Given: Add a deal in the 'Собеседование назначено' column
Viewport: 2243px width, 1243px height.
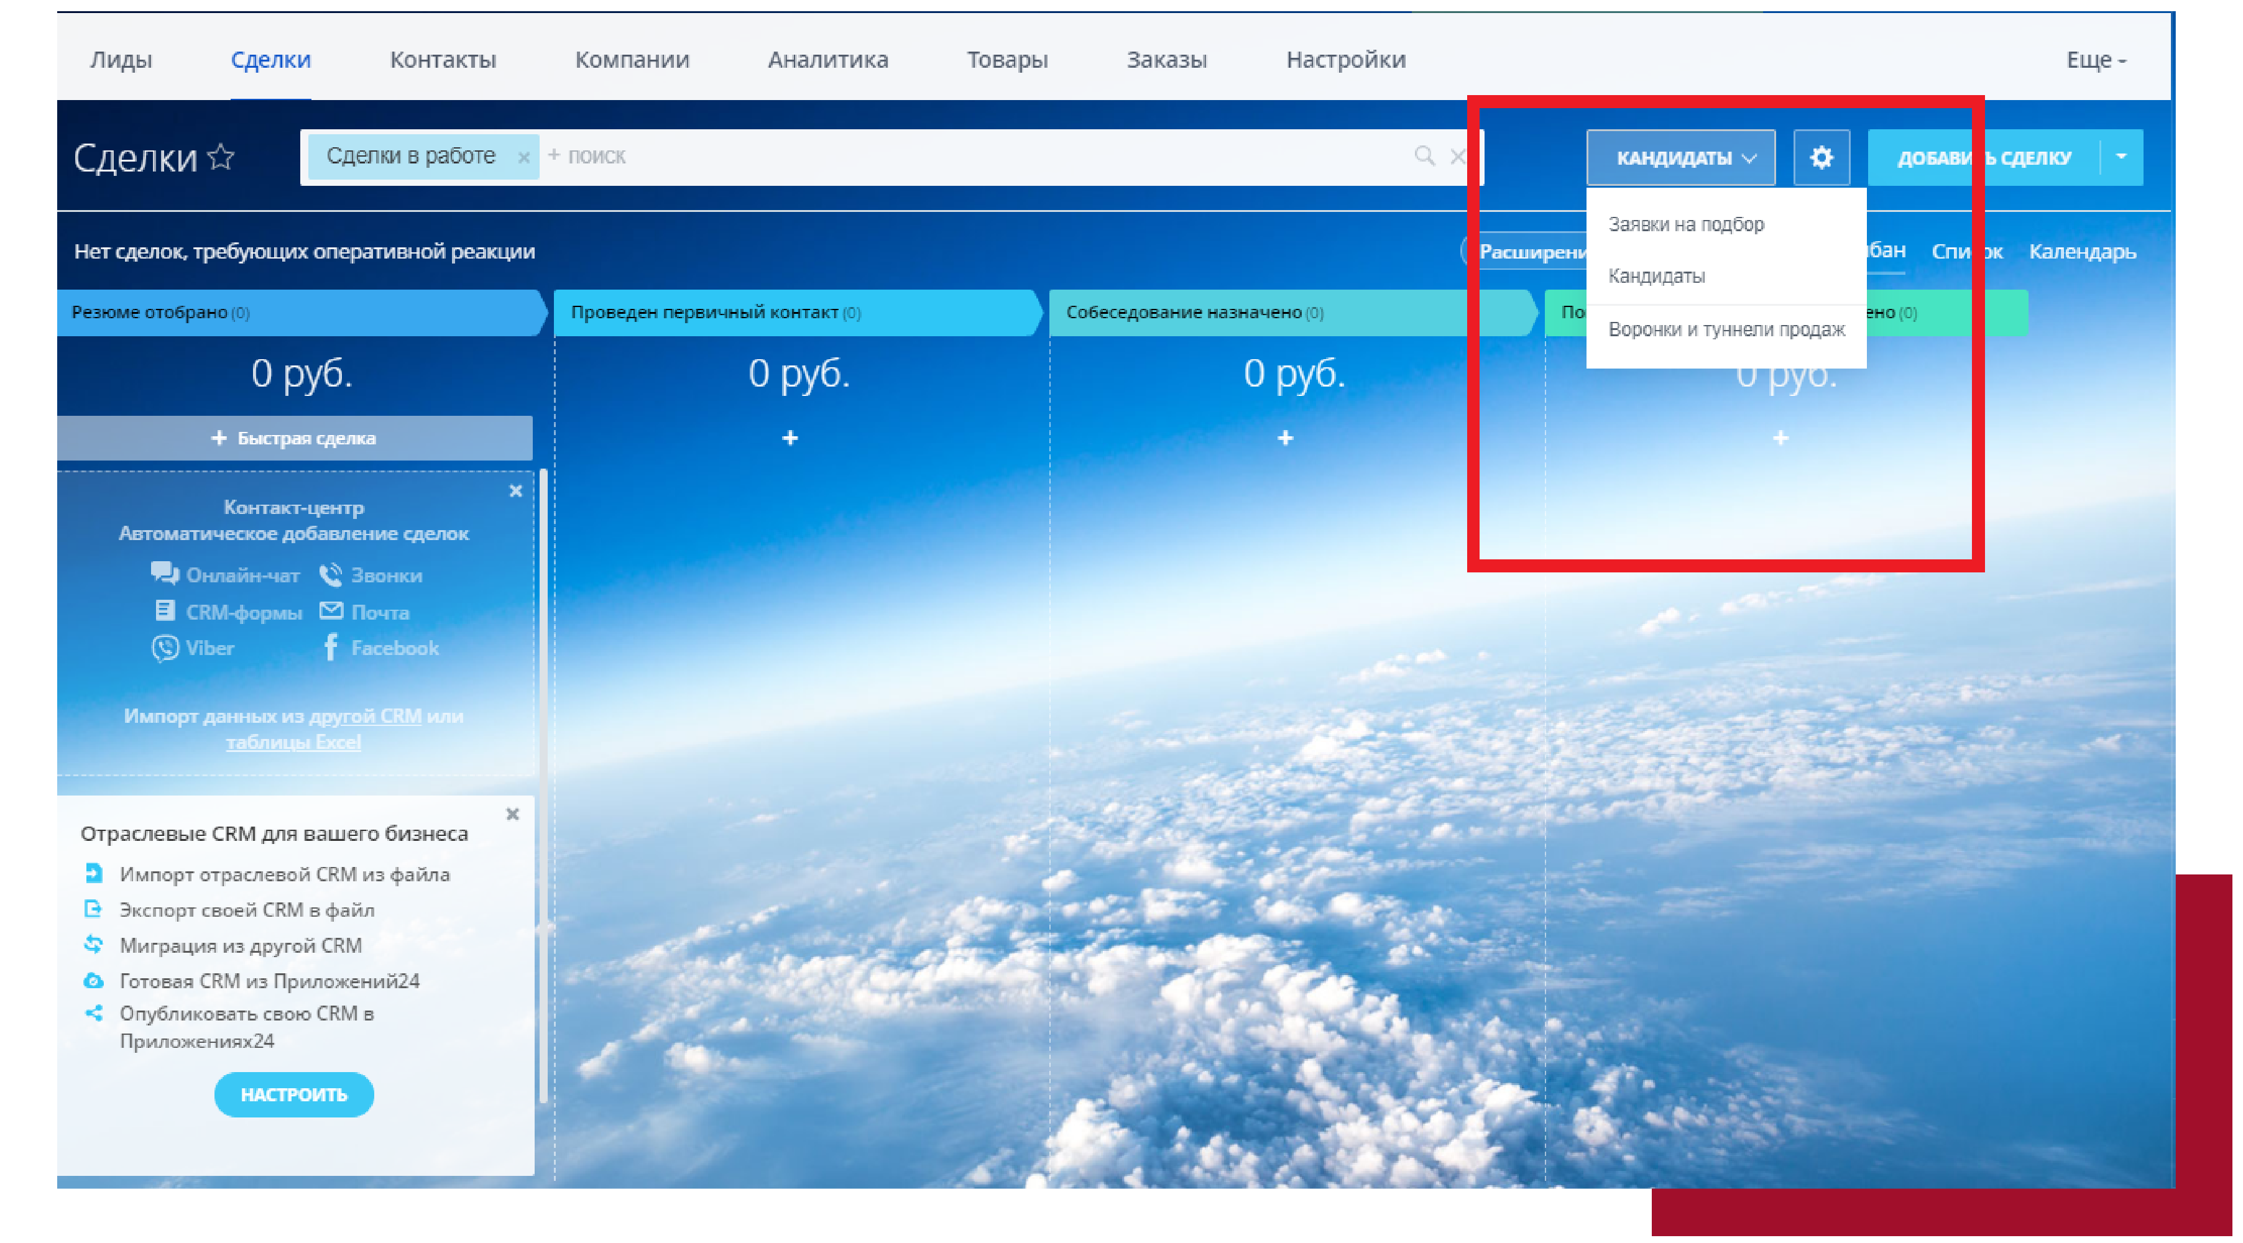Looking at the screenshot, I should [x=1285, y=438].
